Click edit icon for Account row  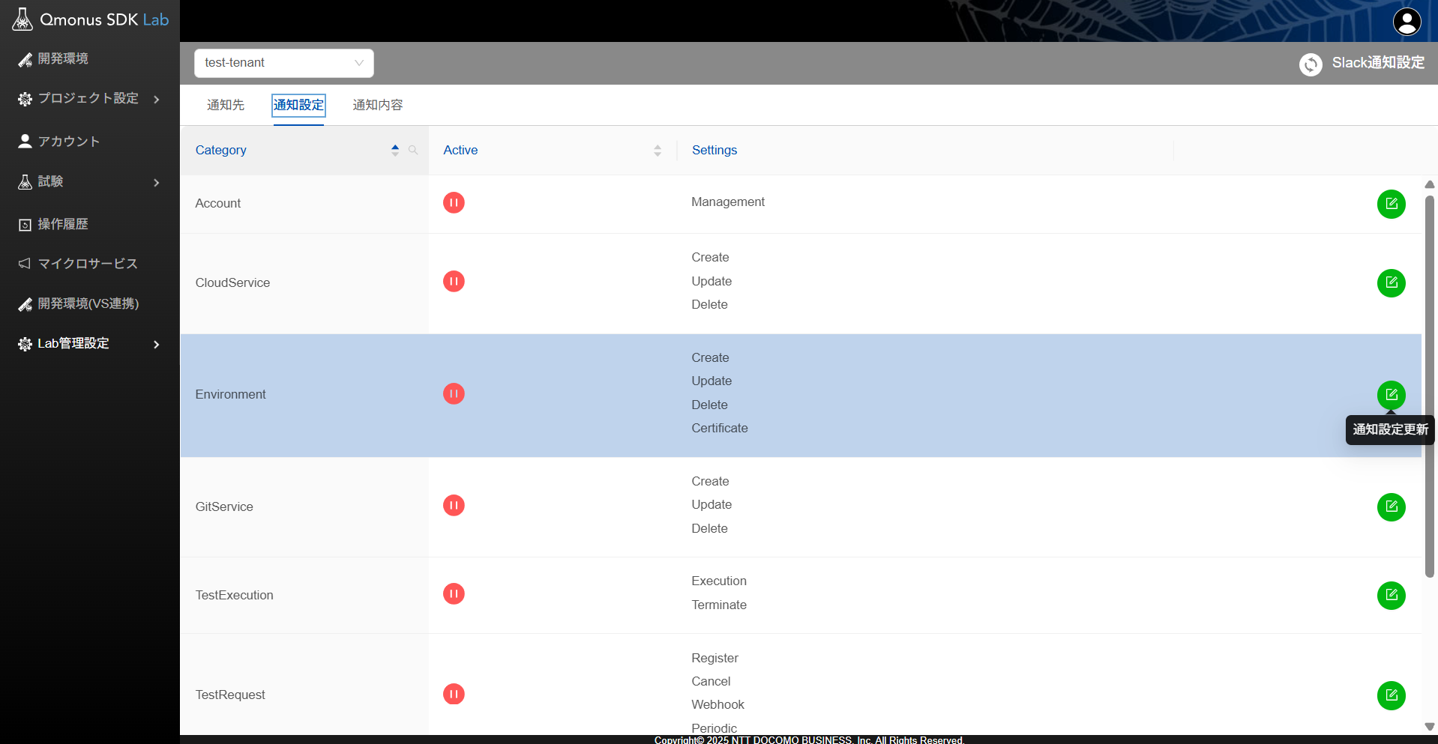pyautogui.click(x=1391, y=204)
